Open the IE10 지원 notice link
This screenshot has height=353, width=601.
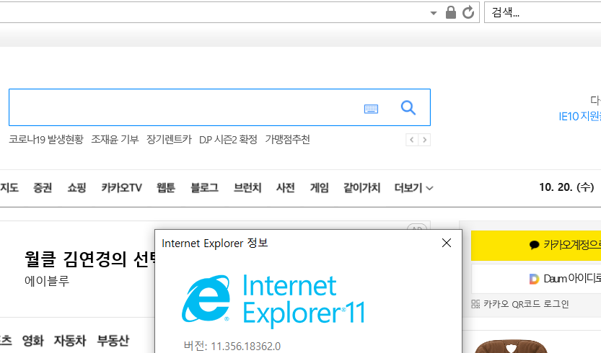click(579, 116)
